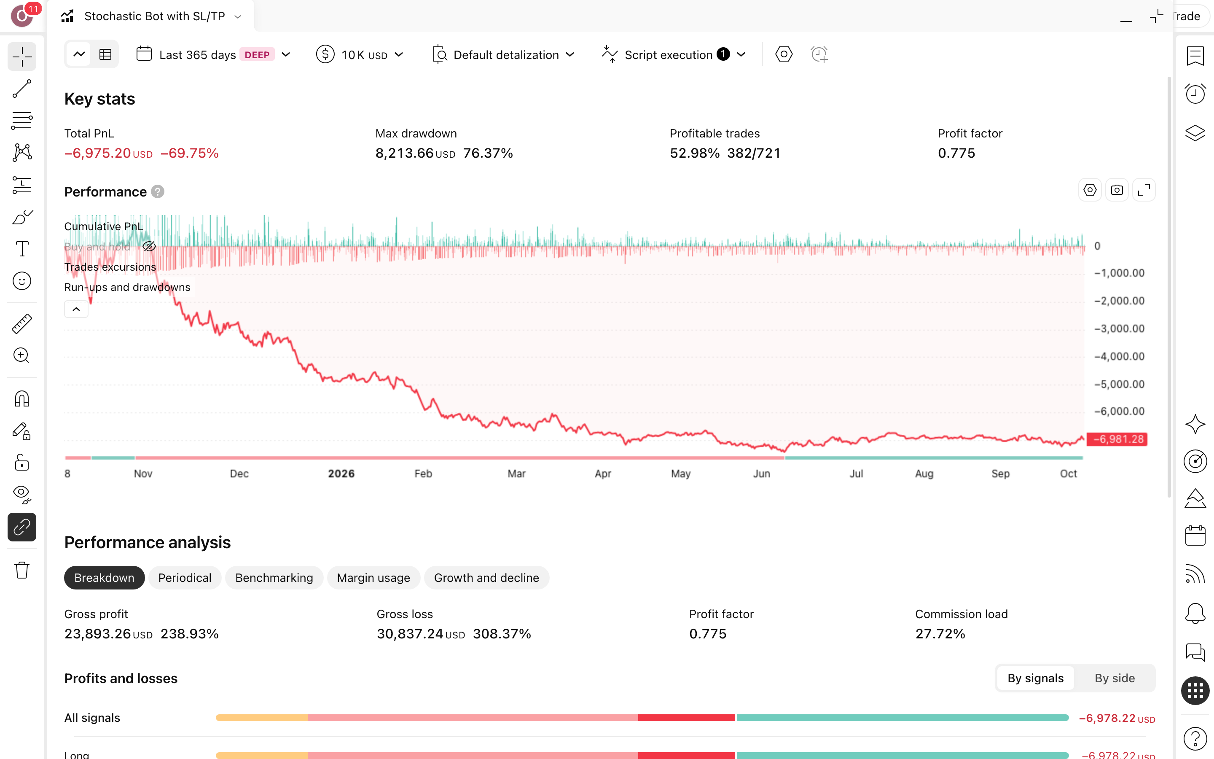Select the patterns drawing tool
Viewport: 1214px width, 759px height.
pyautogui.click(x=22, y=153)
